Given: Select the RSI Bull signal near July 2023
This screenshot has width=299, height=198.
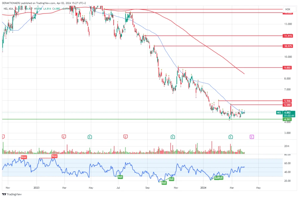Looking at the screenshot, I should [x=120, y=177].
